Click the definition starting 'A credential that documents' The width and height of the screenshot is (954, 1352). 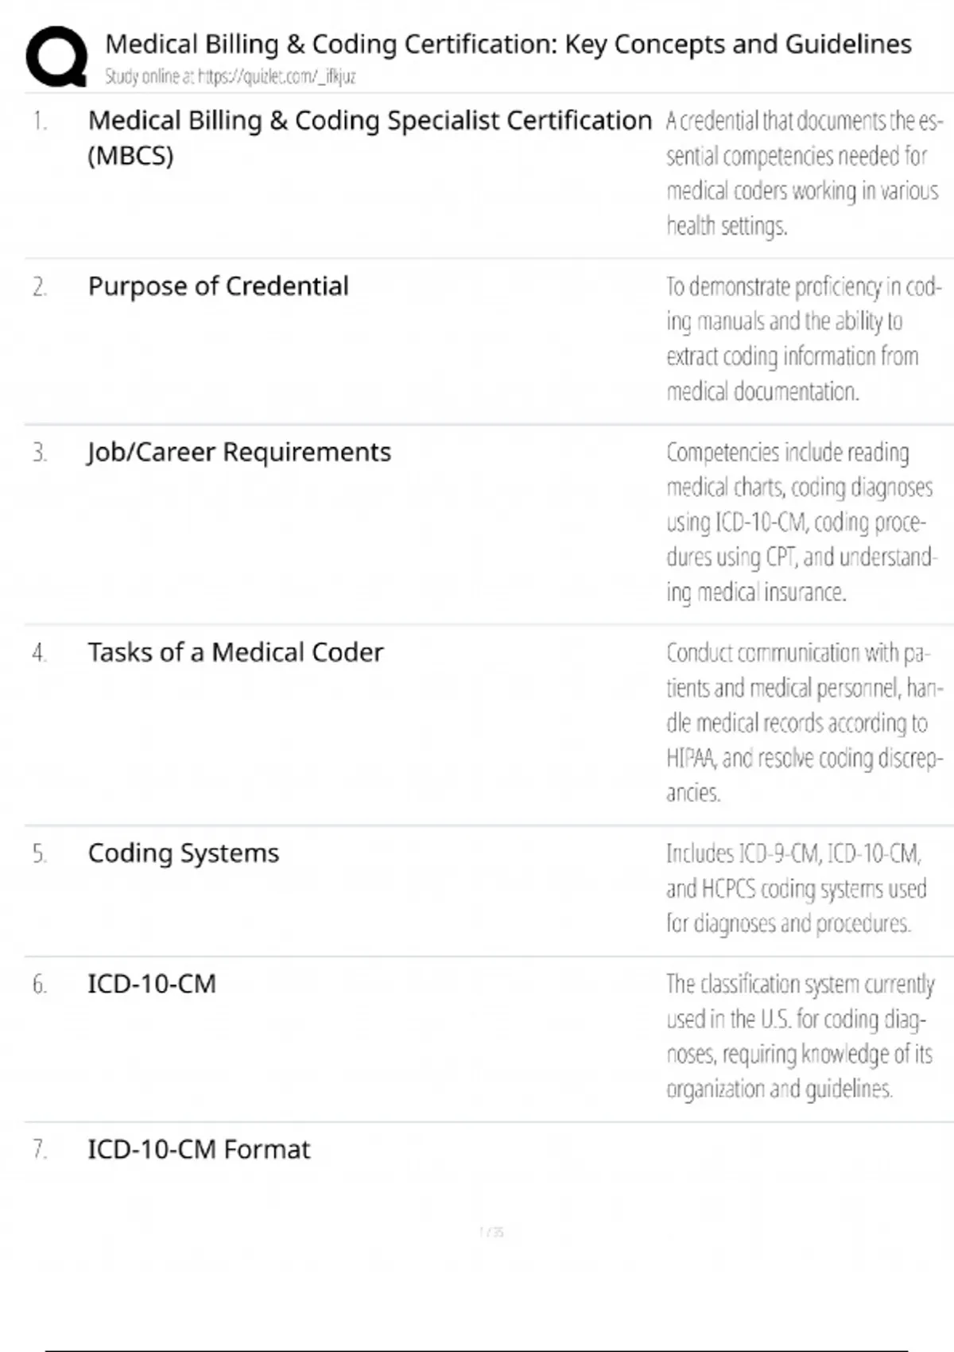tap(803, 173)
